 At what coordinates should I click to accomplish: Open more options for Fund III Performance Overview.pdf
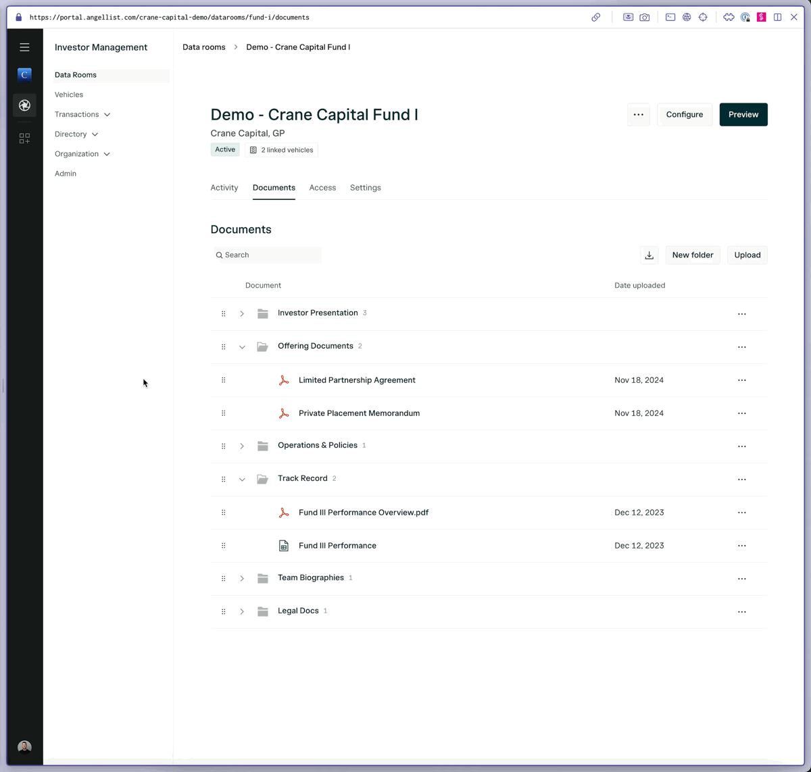click(x=742, y=513)
